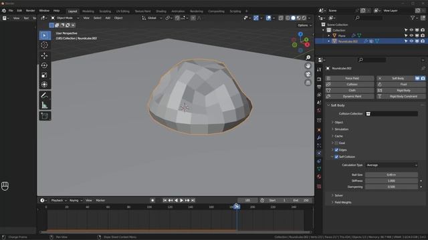Open the timeline Playback menu
The height and width of the screenshot is (240, 428).
point(58,200)
